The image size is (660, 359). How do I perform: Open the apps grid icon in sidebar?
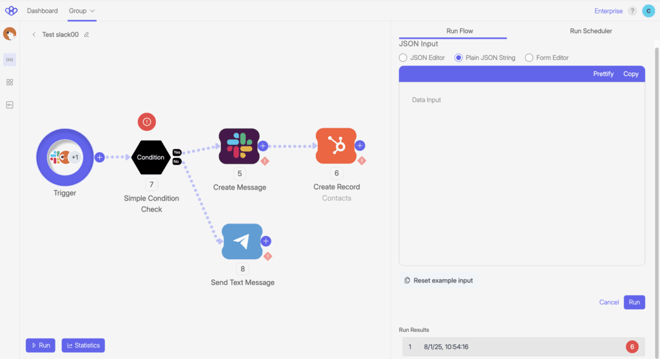(x=10, y=82)
